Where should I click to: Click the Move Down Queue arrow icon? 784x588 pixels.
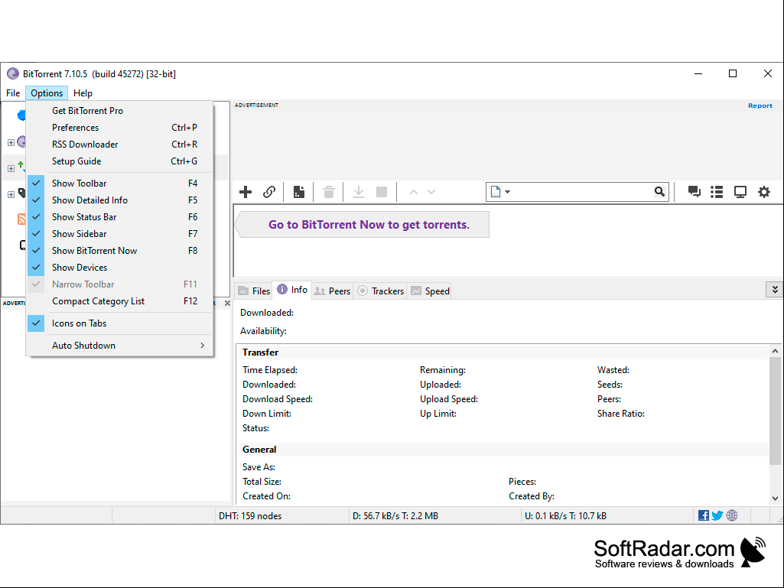click(x=431, y=192)
